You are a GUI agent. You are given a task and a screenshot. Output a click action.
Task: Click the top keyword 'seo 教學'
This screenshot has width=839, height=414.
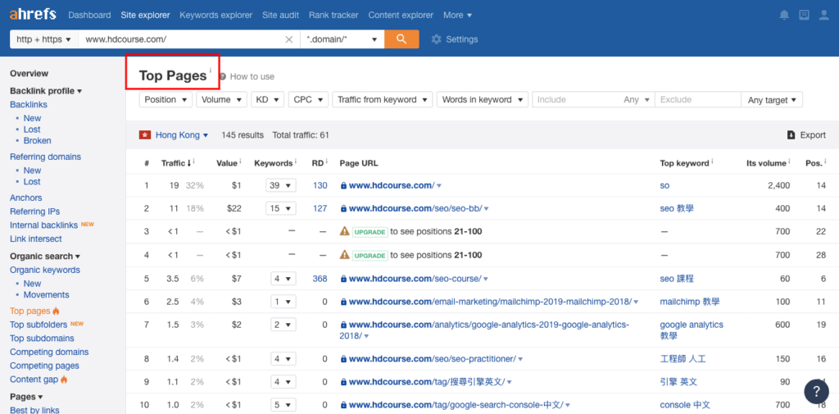pos(677,208)
